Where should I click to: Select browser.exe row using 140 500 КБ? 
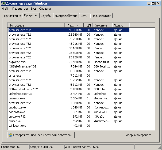tap(68, 30)
